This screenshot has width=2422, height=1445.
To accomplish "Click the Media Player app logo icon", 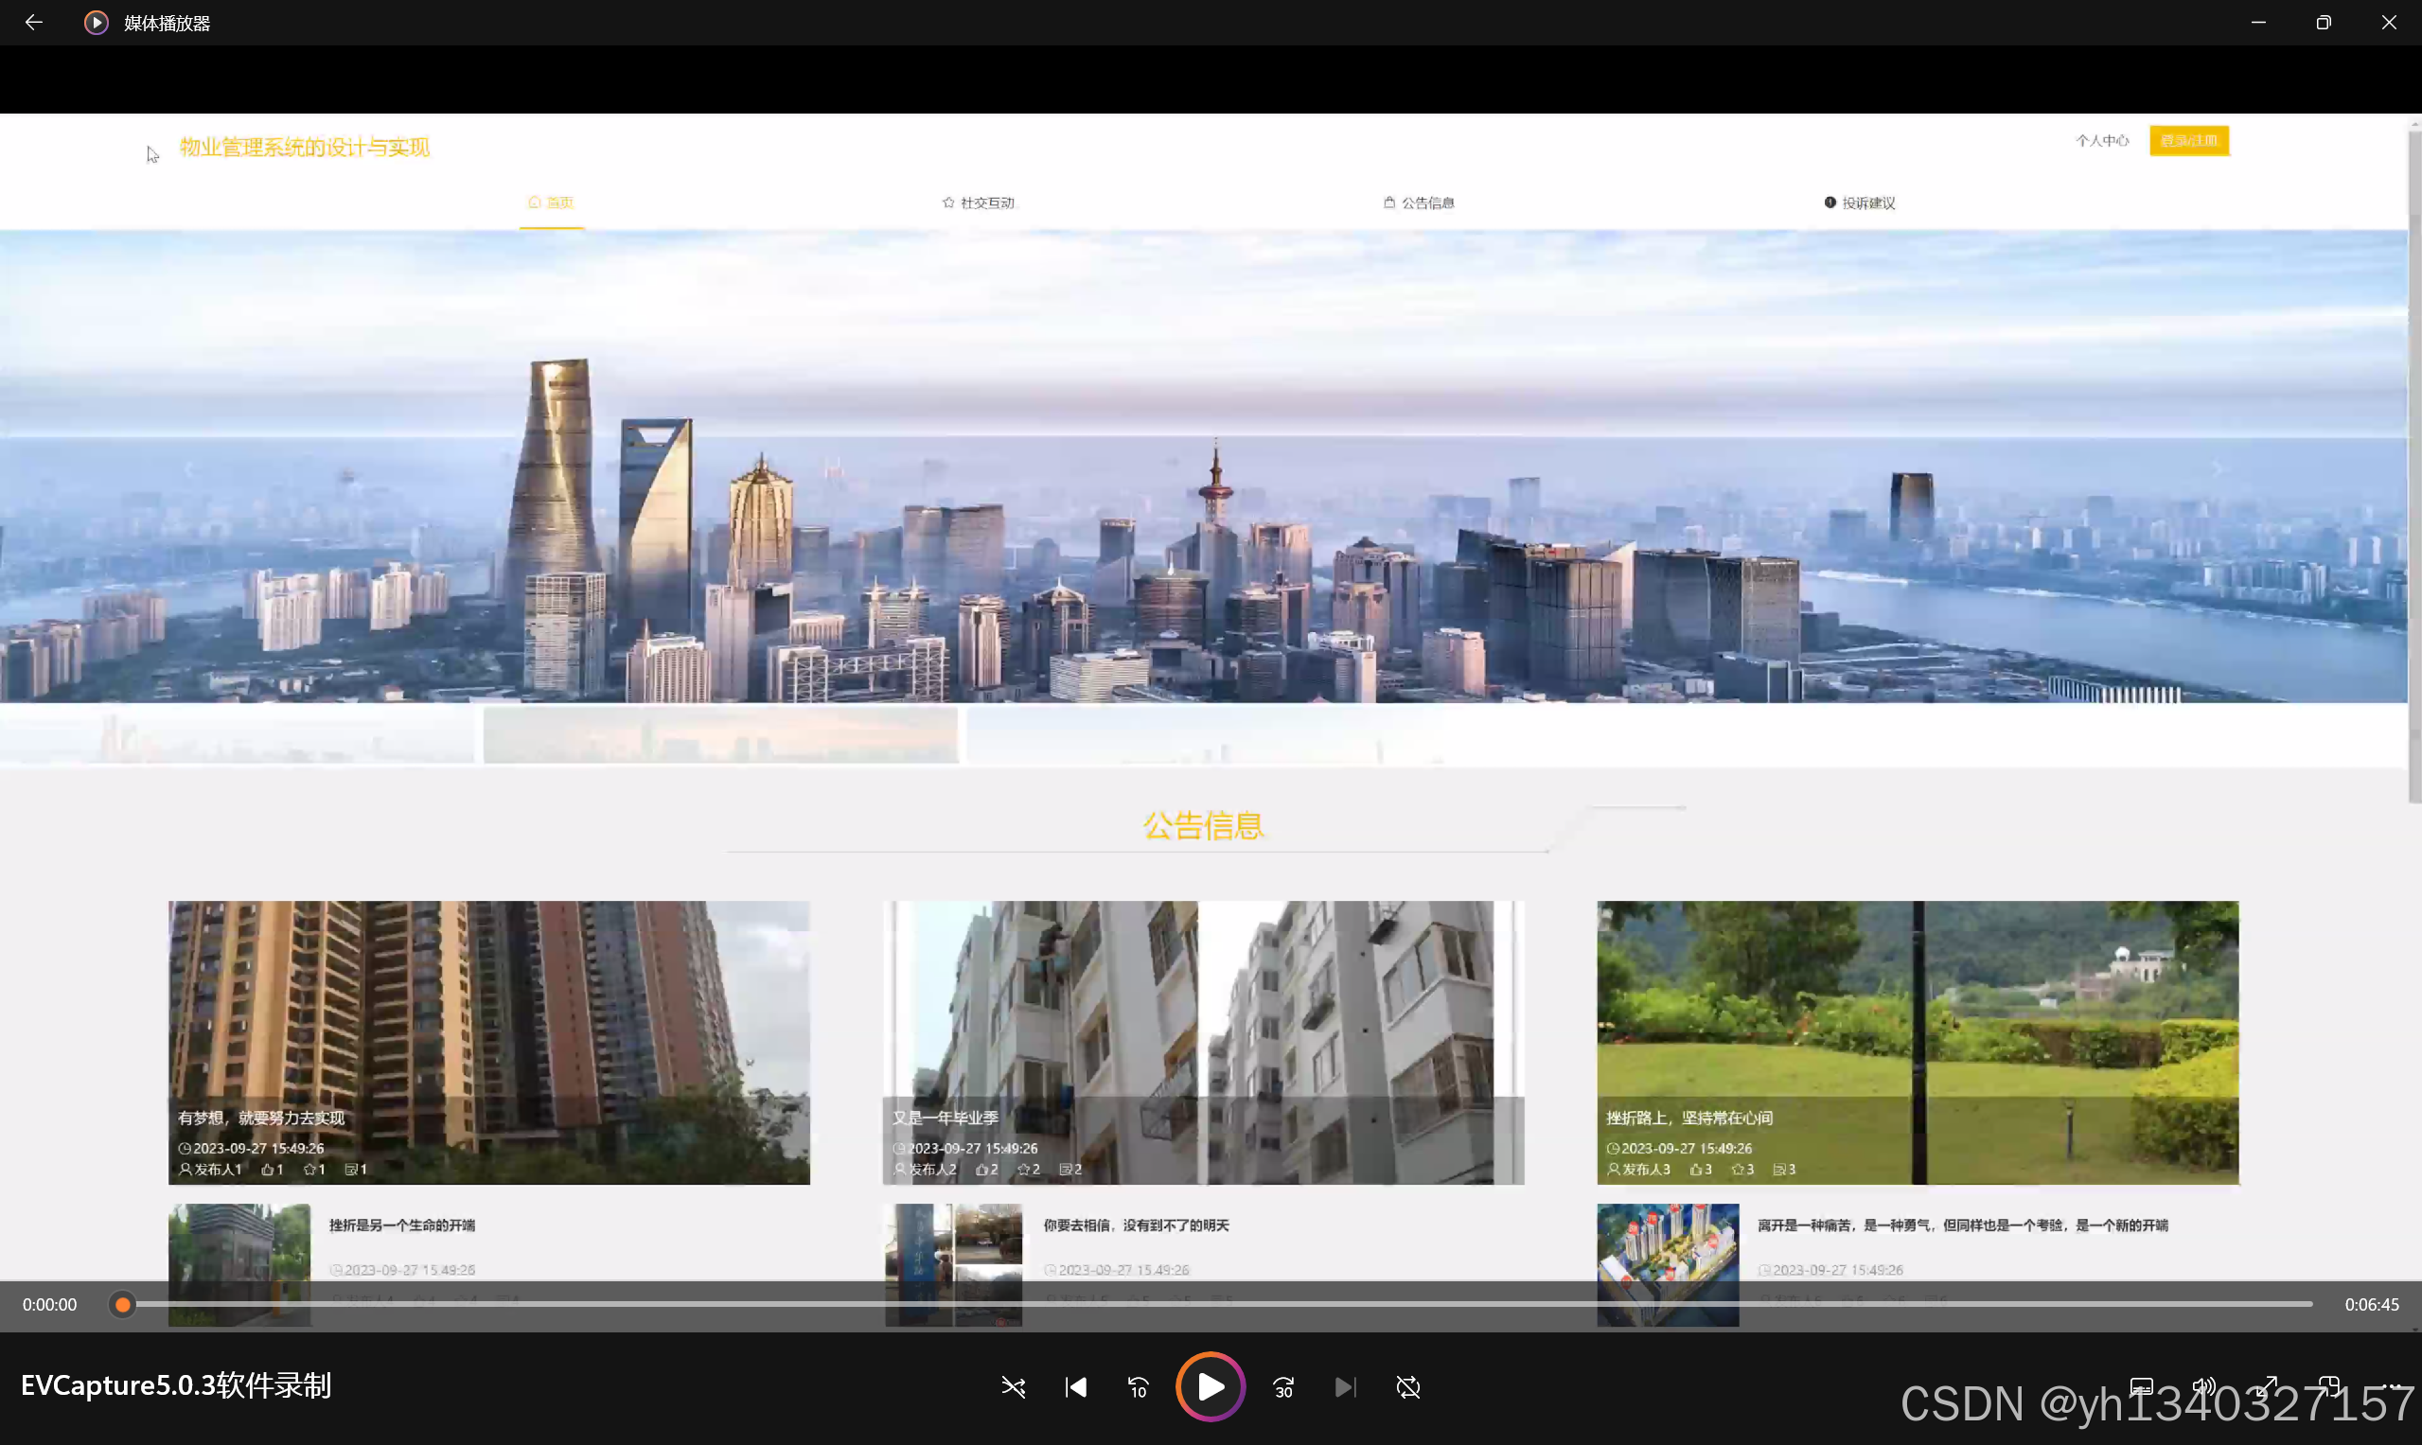I will pyautogui.click(x=96, y=23).
